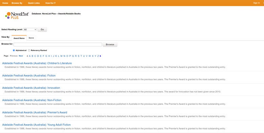The height and width of the screenshot is (133, 264).
Task: Open Adelaide Festival Awards: Children's Literature
Action: (37, 63)
